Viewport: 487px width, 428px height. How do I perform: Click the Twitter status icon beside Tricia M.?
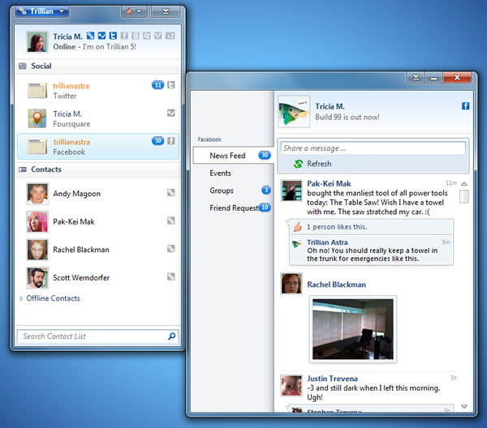(113, 36)
